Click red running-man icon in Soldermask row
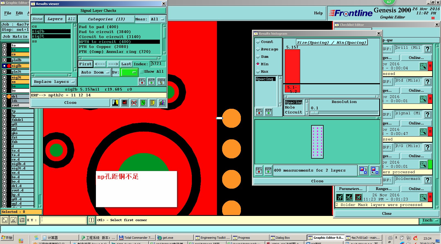 click(x=358, y=197)
